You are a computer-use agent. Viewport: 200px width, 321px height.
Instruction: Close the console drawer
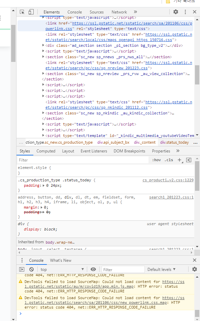[x=195, y=260]
